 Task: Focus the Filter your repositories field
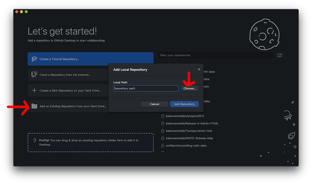click(216, 55)
